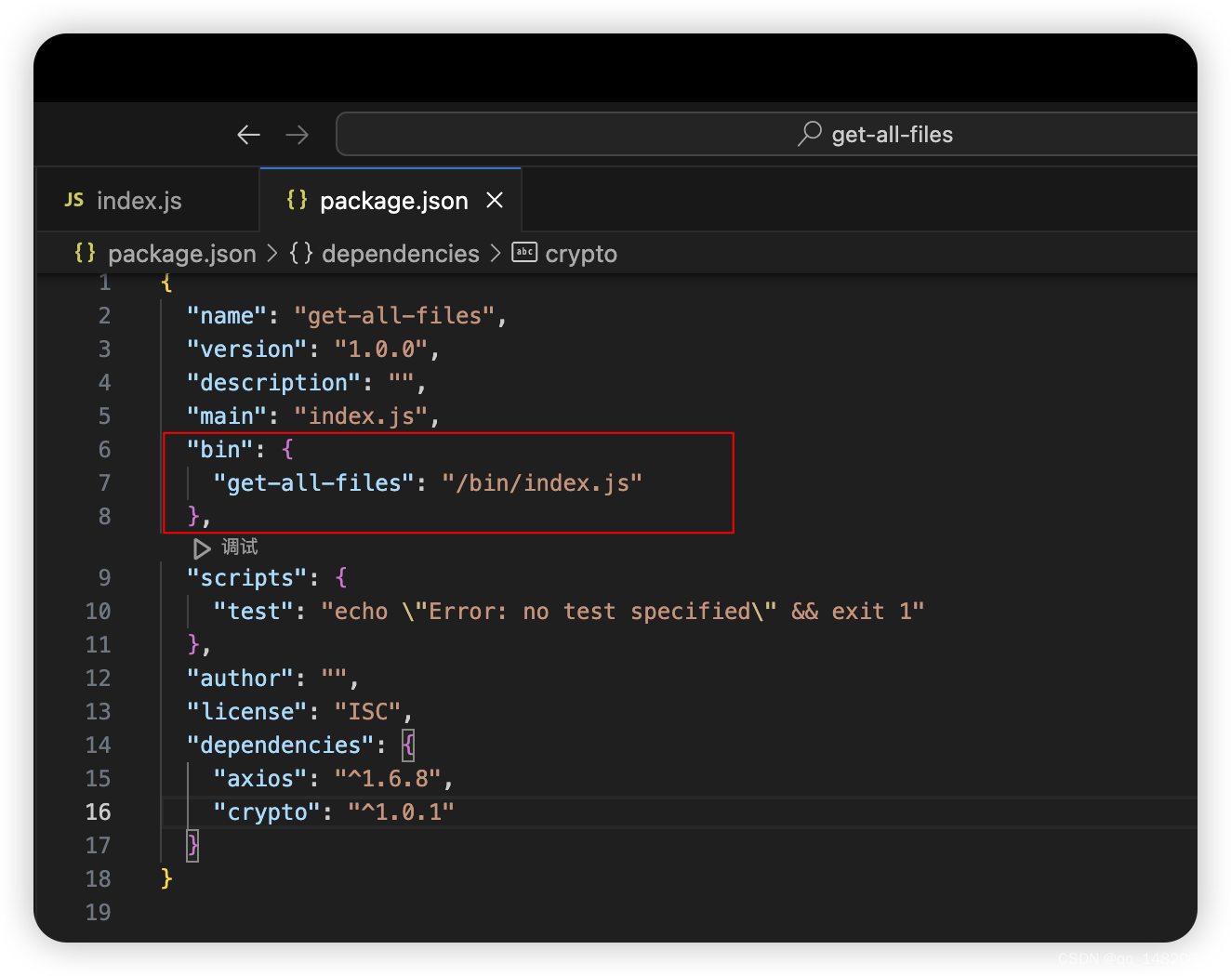Click the curly-braces icon on the package.json tab

pos(296,199)
